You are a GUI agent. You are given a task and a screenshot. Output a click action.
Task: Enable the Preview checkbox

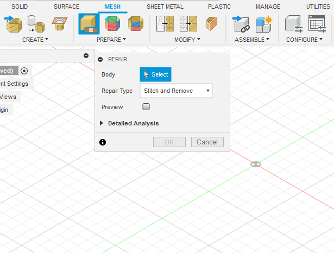point(146,107)
